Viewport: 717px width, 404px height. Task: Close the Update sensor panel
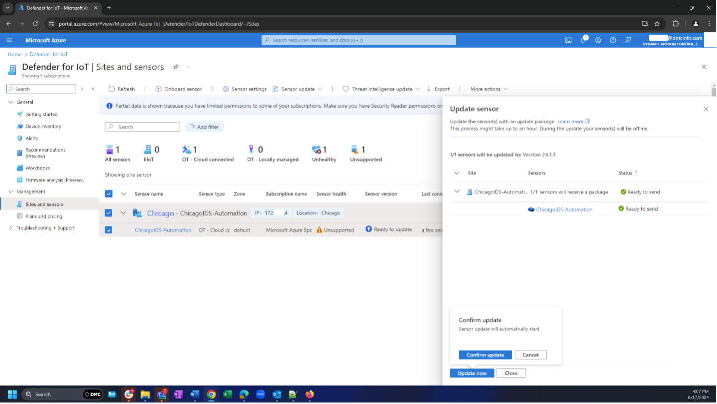pos(706,109)
